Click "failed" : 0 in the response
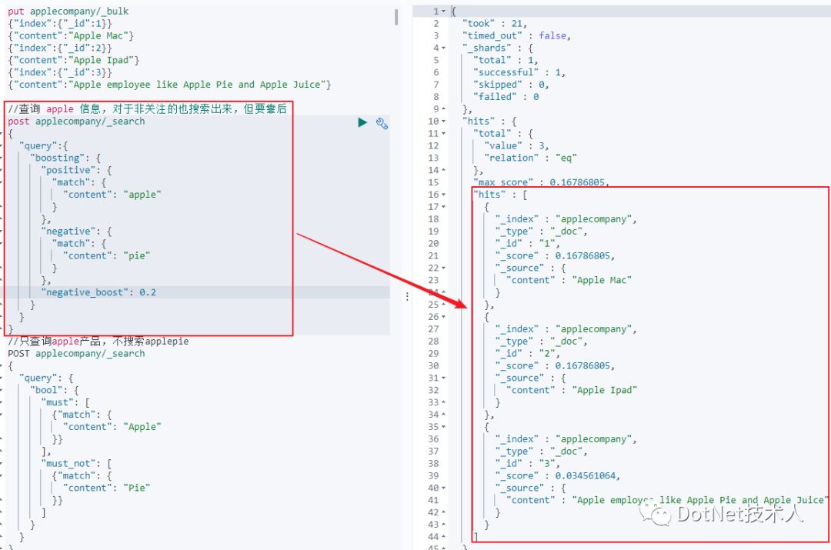The height and width of the screenshot is (550, 831). tap(506, 97)
